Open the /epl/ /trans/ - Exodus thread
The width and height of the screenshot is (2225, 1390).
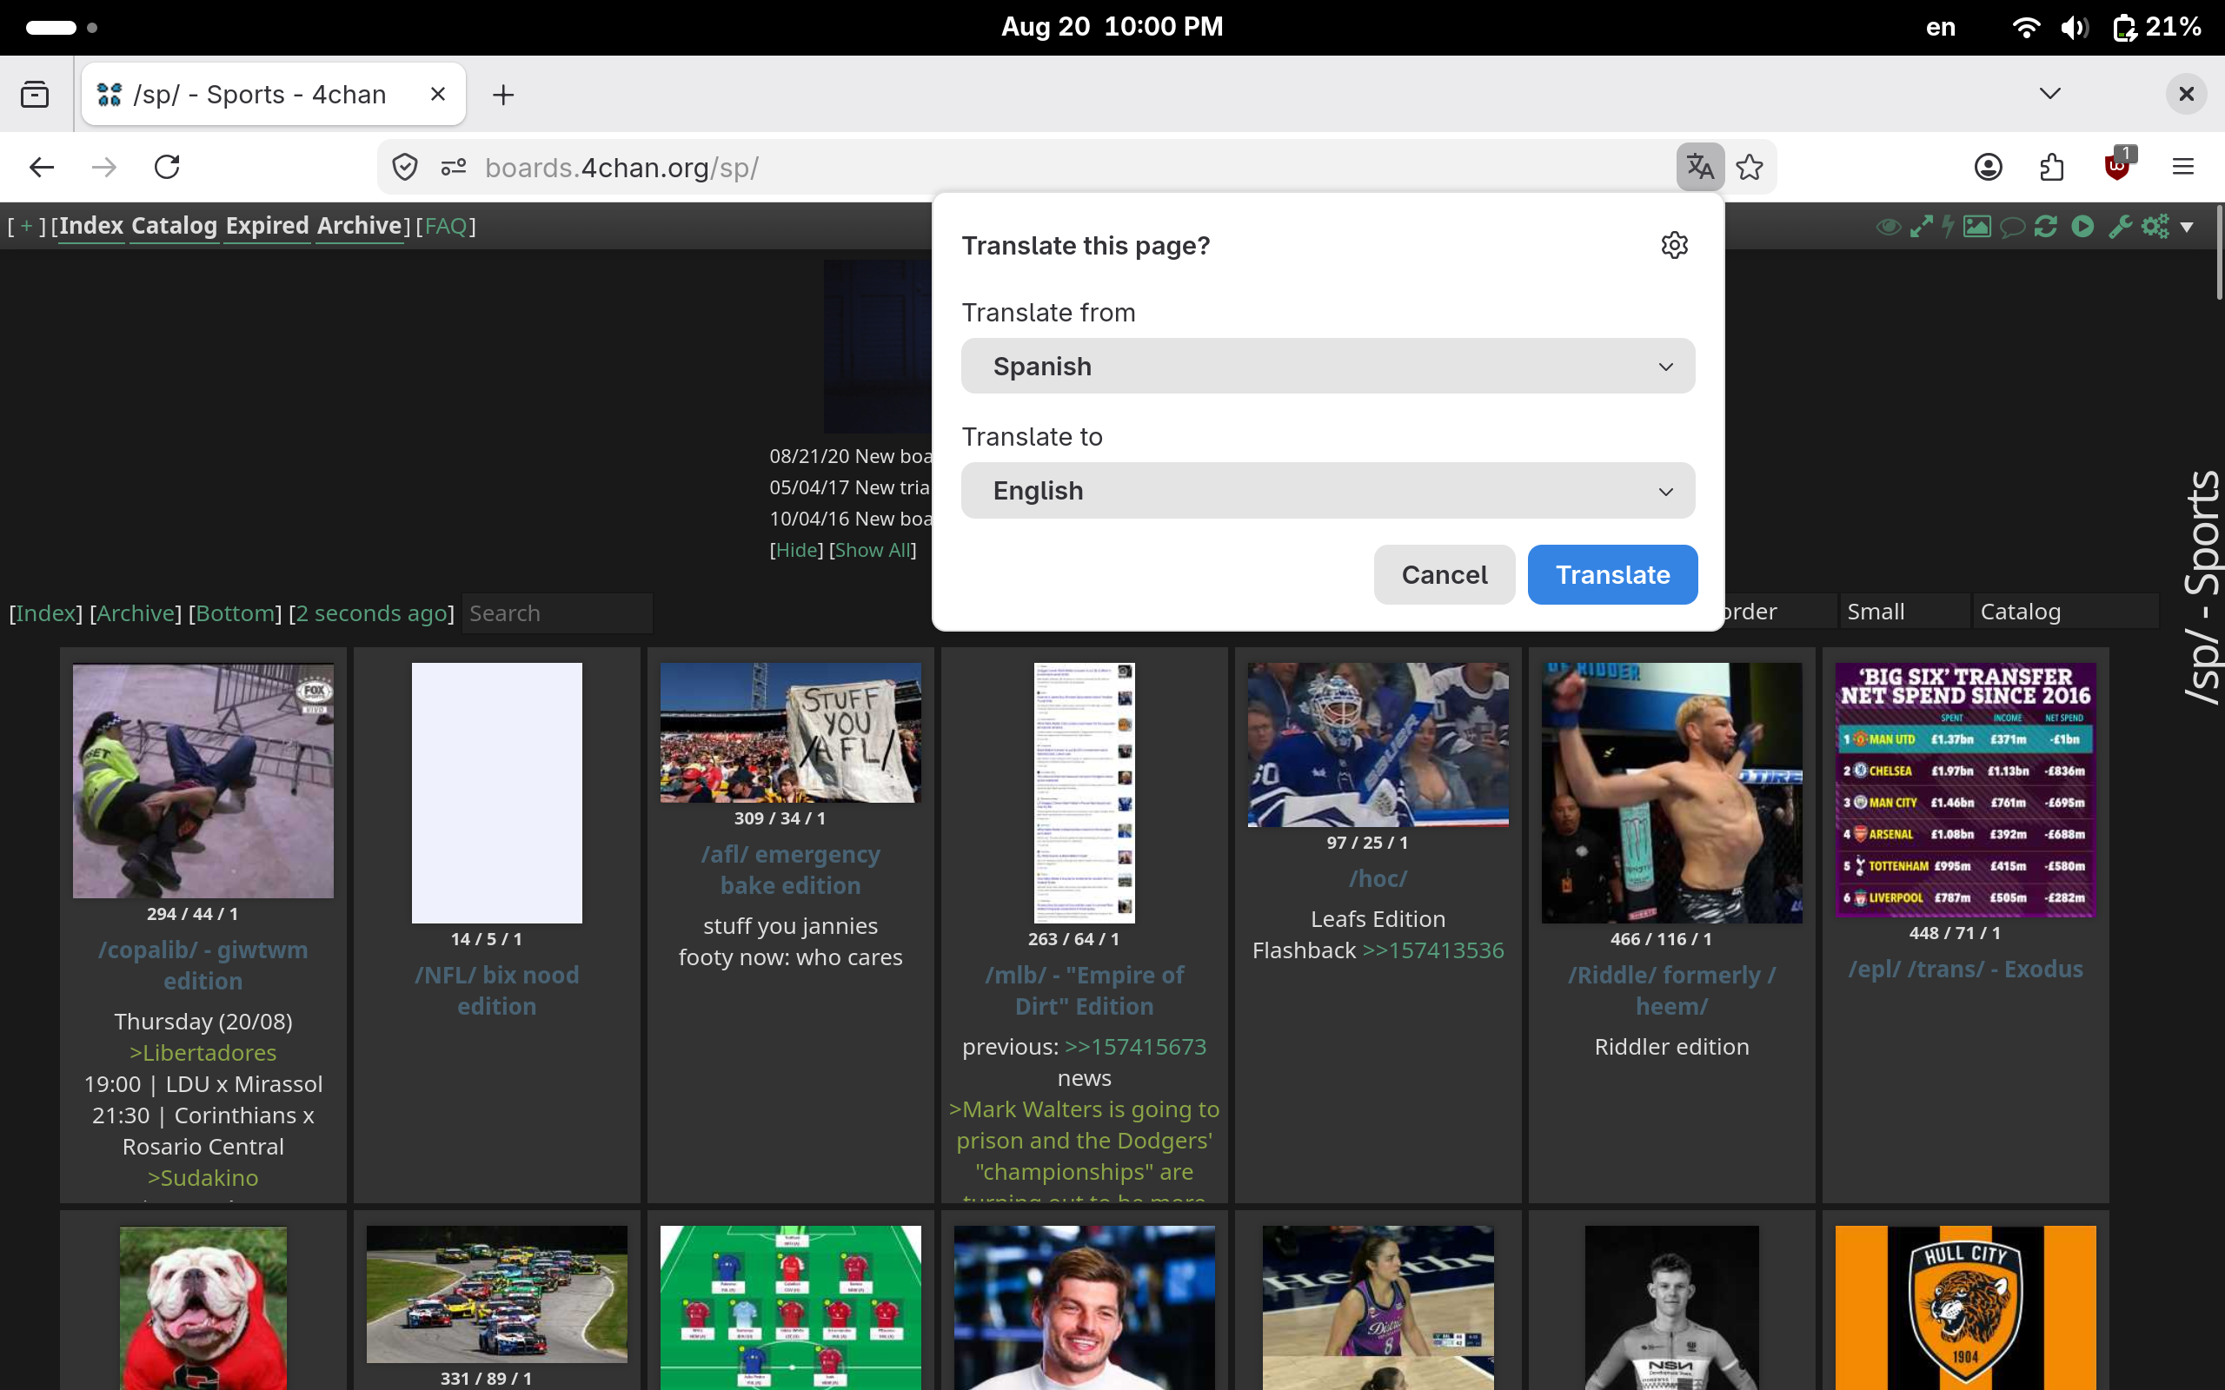[x=1966, y=969]
